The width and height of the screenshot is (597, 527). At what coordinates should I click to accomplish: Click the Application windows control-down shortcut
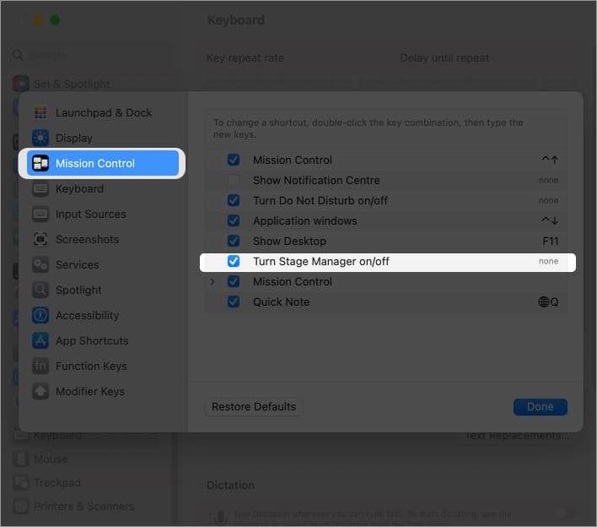550,220
